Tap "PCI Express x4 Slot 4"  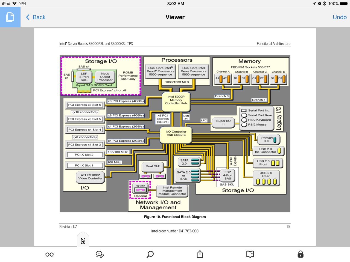coord(84,130)
